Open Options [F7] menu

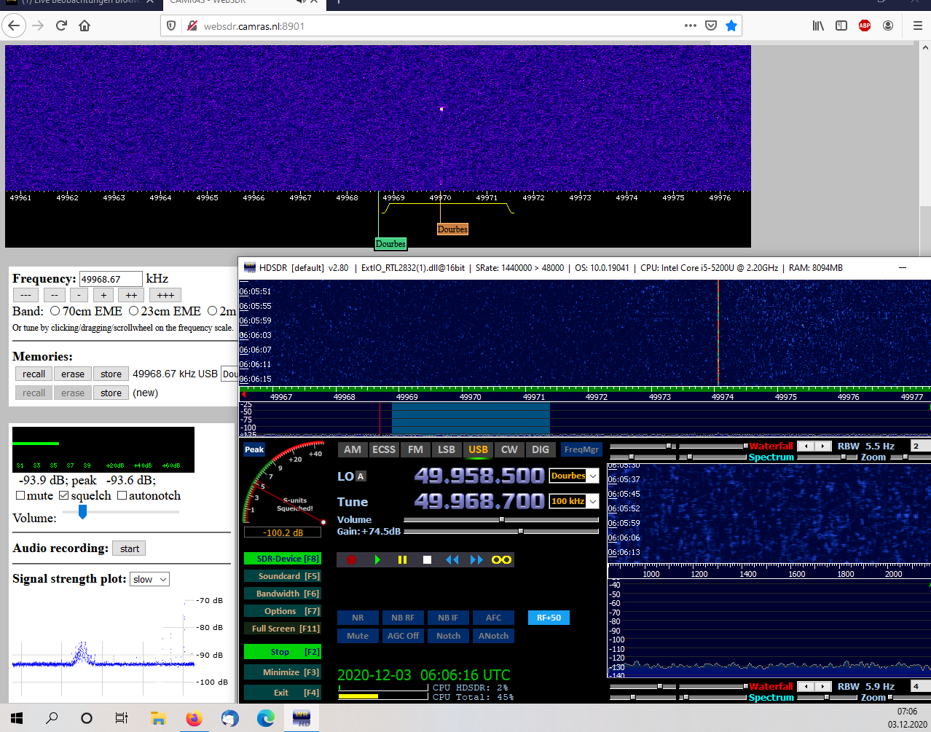(x=283, y=611)
